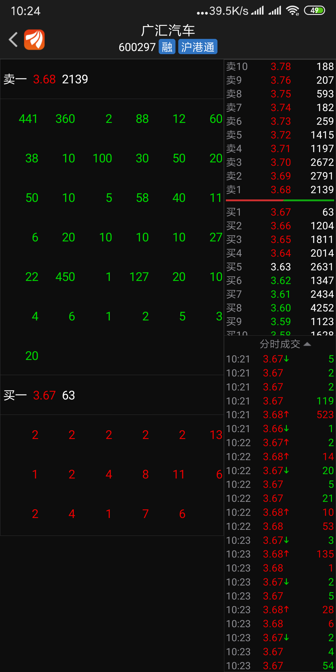Select the 卖10 row at 3.78
This screenshot has height=672, width=336.
[280, 67]
